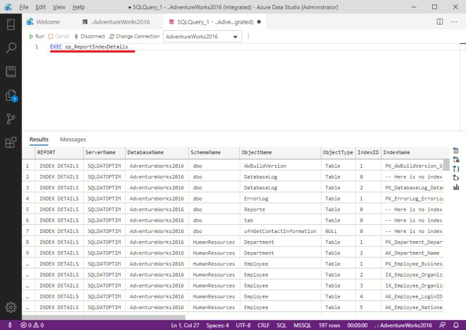Click the ObjectName column header
466x330 pixels.
[x=280, y=152]
